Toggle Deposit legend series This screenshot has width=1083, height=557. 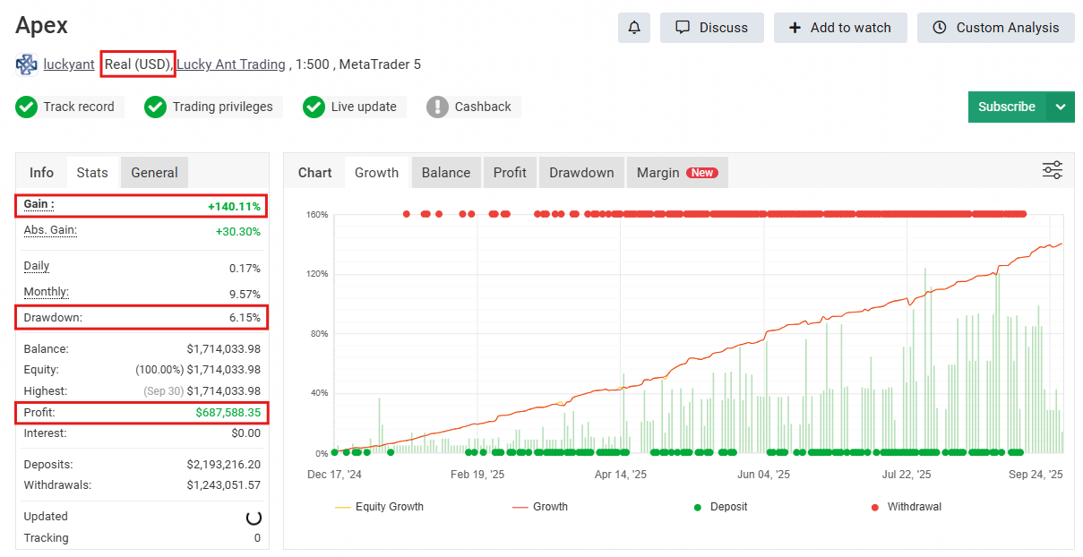(x=720, y=507)
